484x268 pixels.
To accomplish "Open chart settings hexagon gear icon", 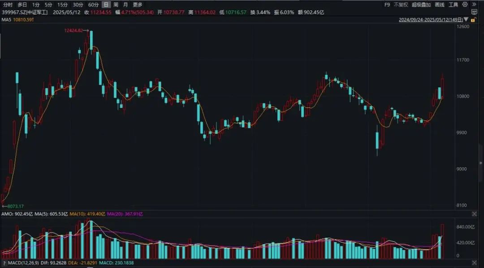I will pos(465,4).
